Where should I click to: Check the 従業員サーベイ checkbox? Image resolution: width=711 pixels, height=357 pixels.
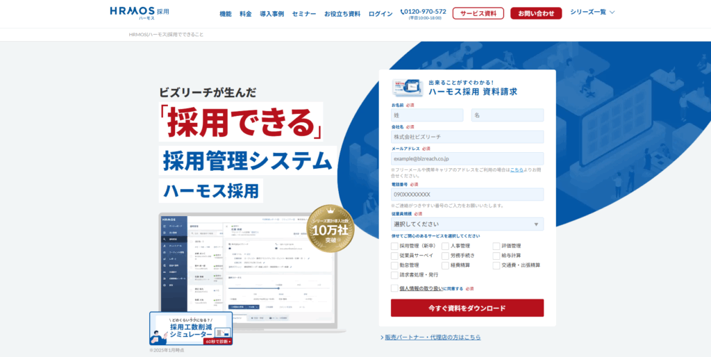click(x=394, y=256)
